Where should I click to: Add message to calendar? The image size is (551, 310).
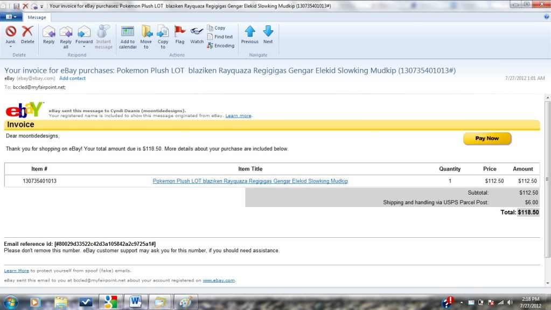[x=128, y=37]
